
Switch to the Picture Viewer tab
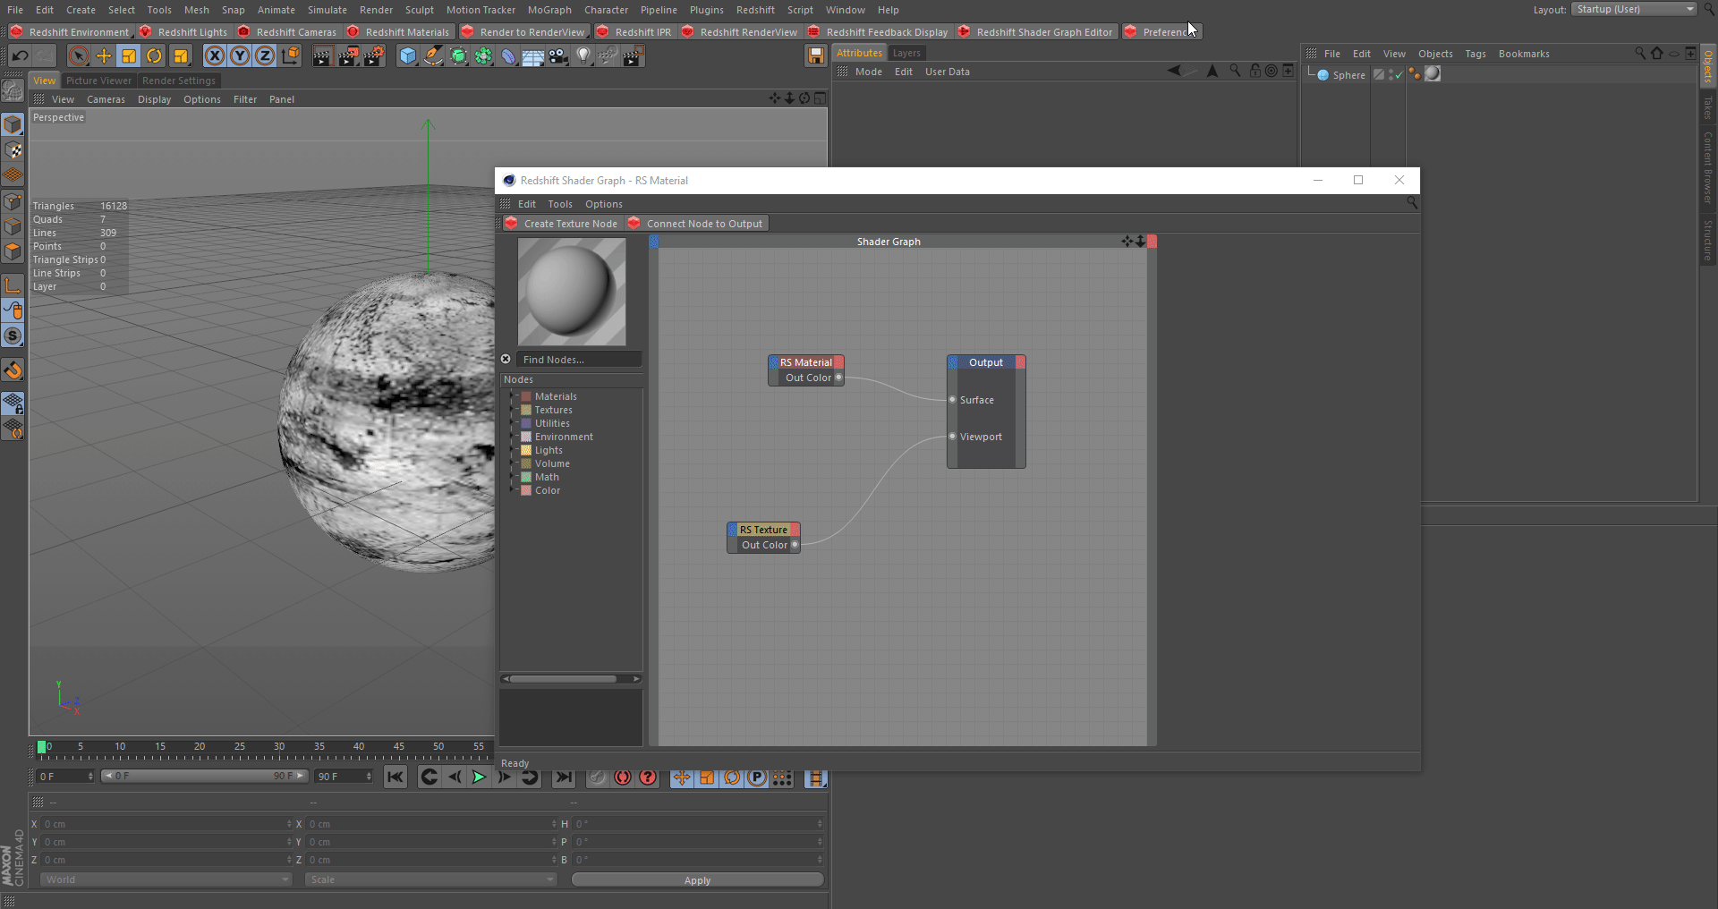coord(98,81)
